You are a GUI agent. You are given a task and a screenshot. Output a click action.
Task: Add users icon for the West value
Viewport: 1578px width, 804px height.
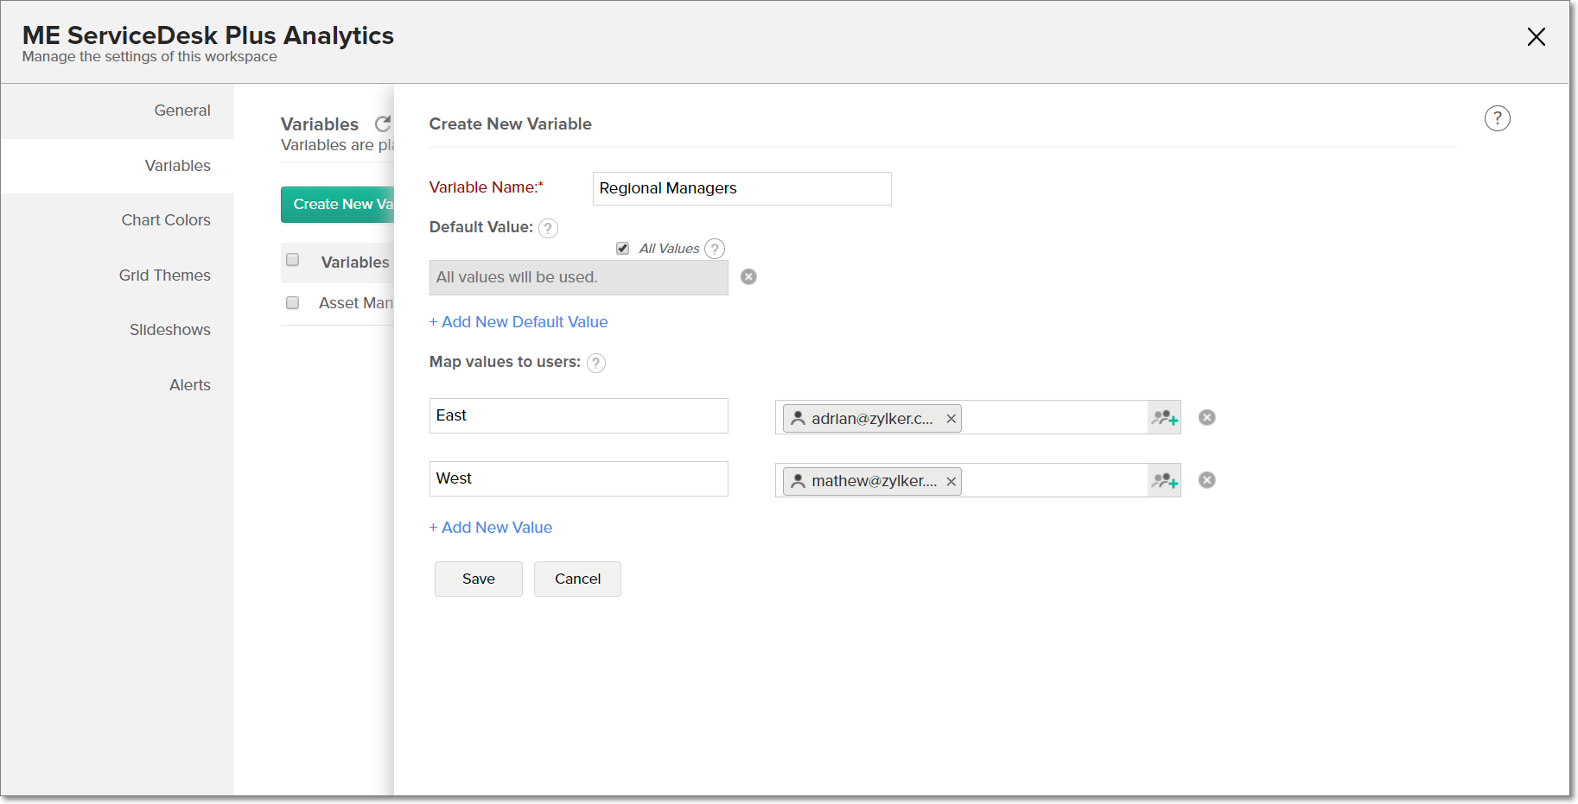click(x=1164, y=481)
